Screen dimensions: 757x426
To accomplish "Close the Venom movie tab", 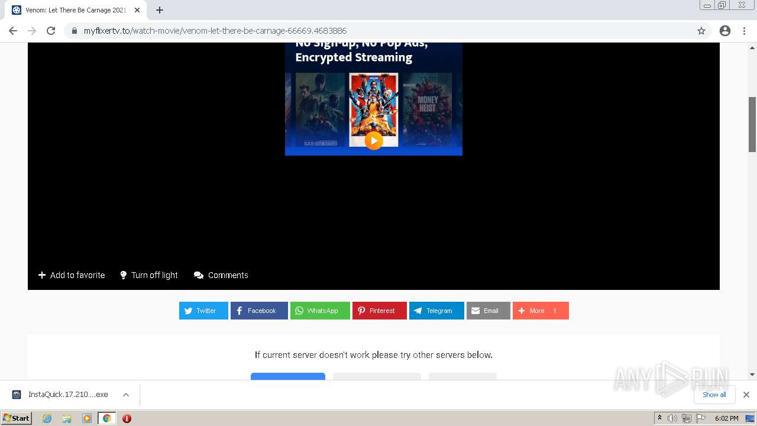I will pos(137,10).
